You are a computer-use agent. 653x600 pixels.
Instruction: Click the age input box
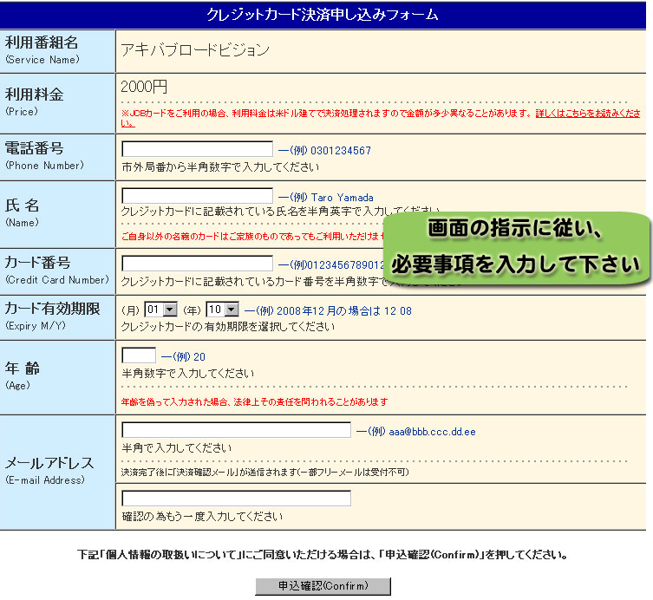[x=139, y=355]
